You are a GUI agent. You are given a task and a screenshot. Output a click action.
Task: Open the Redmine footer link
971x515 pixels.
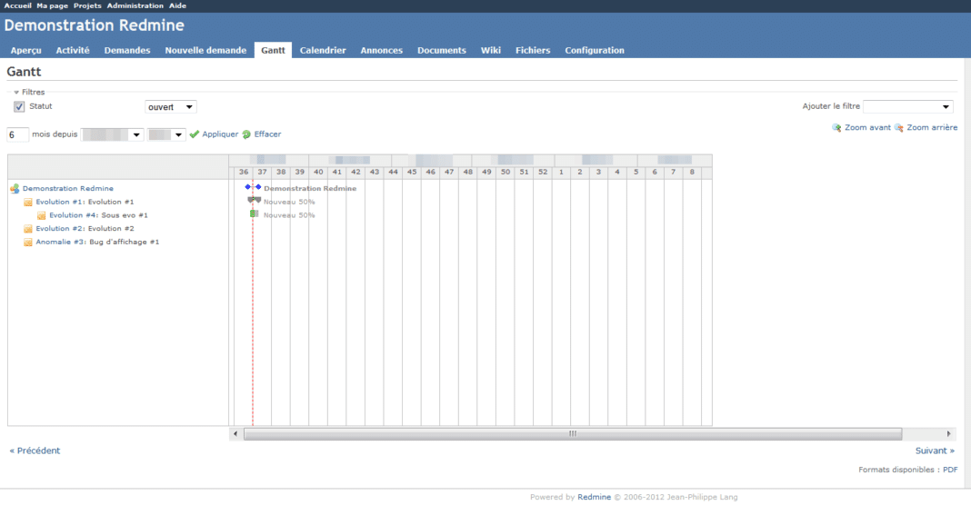(x=594, y=497)
